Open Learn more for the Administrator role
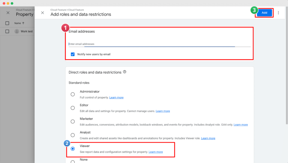The image size is (288, 163). [116, 97]
